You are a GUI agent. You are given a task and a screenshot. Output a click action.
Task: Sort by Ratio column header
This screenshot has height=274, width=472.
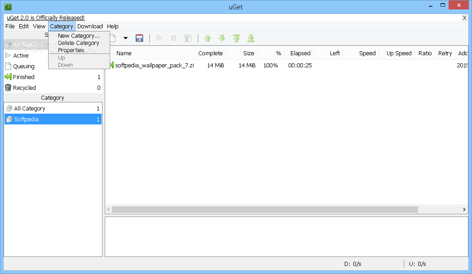(425, 53)
